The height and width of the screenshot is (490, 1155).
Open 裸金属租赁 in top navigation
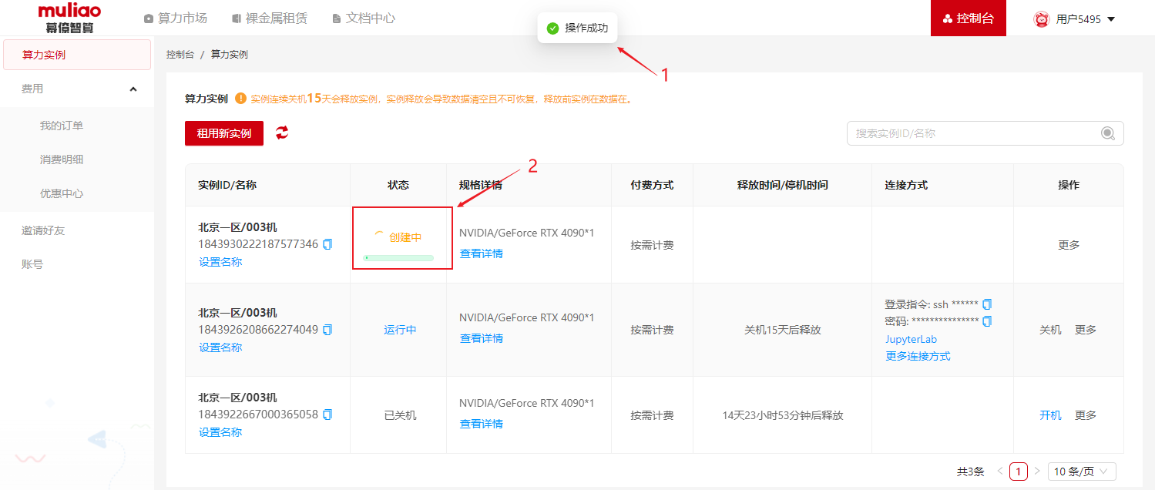click(x=269, y=18)
